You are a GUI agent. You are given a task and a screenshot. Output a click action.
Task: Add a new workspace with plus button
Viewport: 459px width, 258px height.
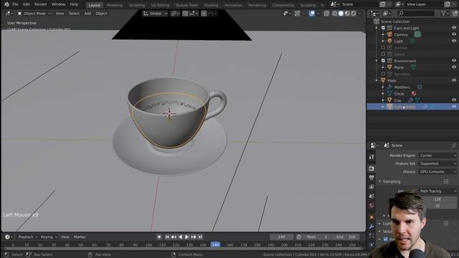pos(322,5)
